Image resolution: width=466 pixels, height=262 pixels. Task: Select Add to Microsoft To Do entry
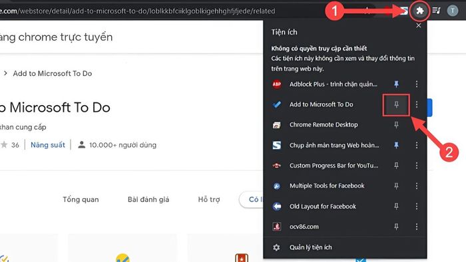(x=322, y=104)
